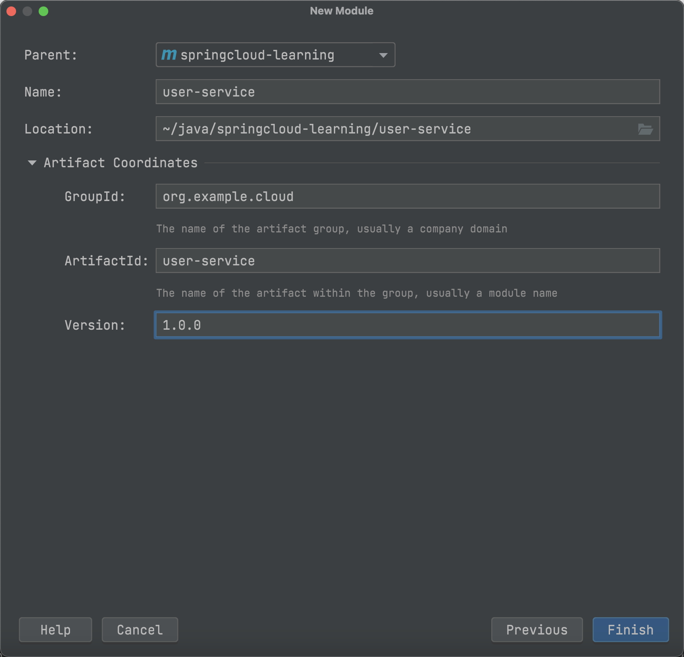Close the New Module dialog window
The image size is (684, 657).
coord(11,11)
